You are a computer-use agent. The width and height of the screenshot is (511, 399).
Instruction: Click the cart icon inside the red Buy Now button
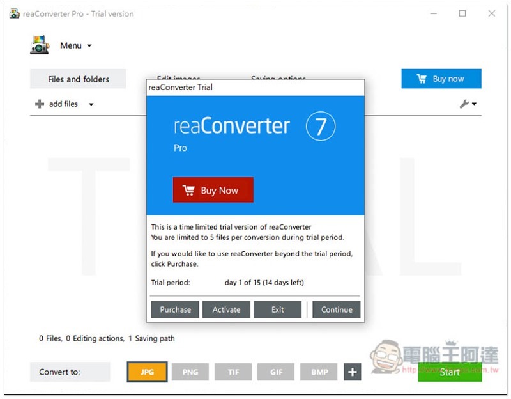click(188, 189)
